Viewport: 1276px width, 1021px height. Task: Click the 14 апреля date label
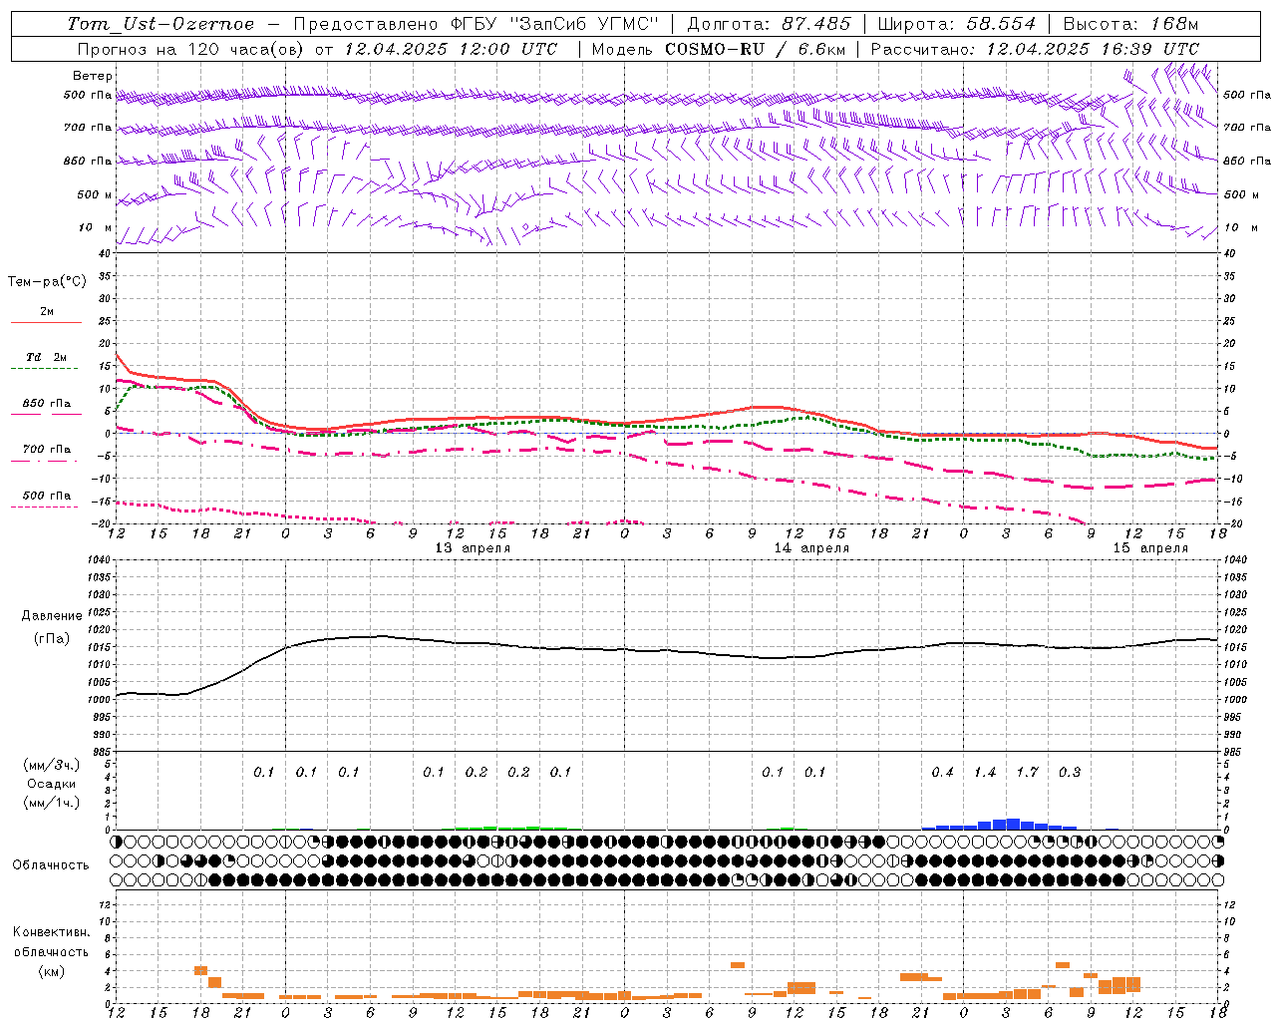pos(811,548)
